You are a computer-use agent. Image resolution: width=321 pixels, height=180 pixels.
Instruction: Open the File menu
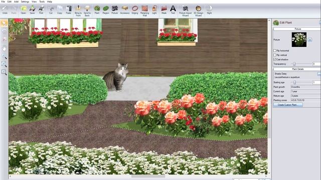(x=3, y=1)
